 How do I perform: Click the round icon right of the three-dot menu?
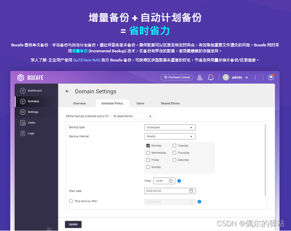(x=271, y=77)
